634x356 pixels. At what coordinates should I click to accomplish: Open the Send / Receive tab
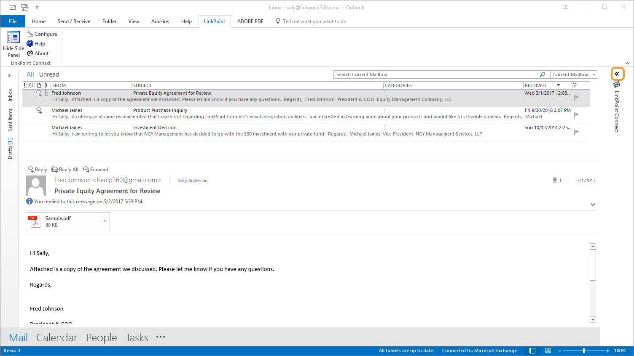(x=74, y=21)
